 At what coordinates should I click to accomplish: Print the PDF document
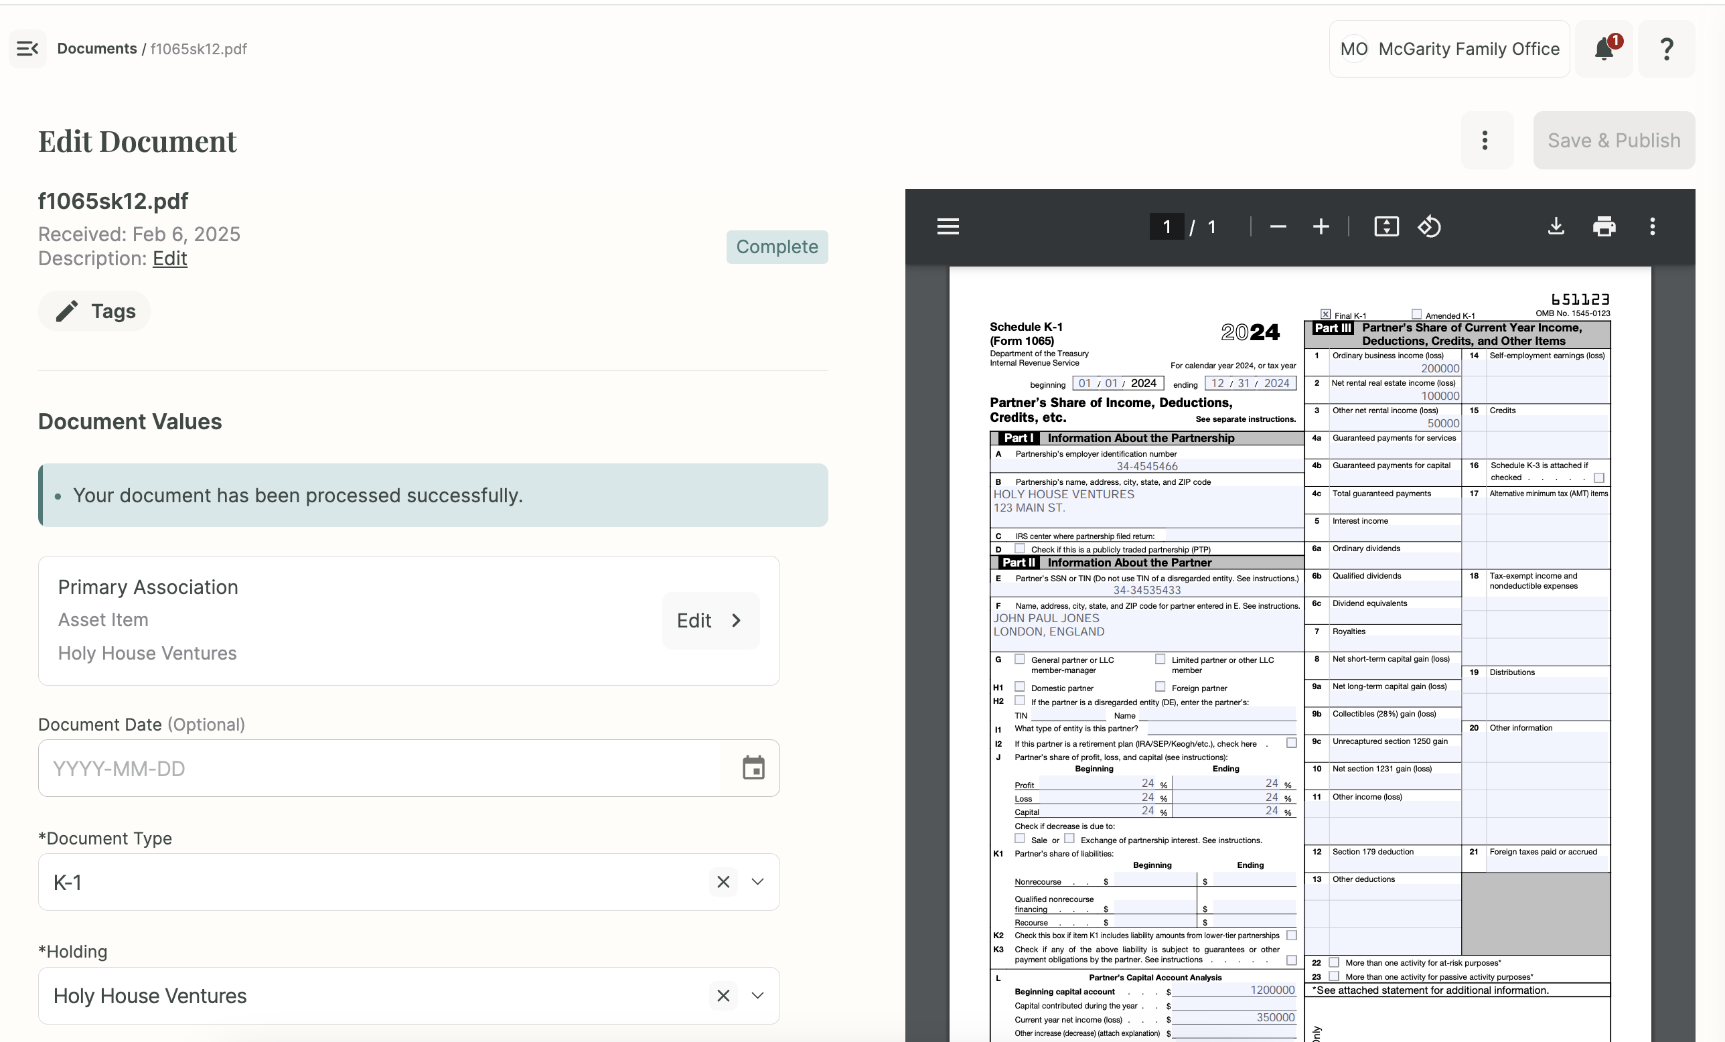coord(1604,226)
